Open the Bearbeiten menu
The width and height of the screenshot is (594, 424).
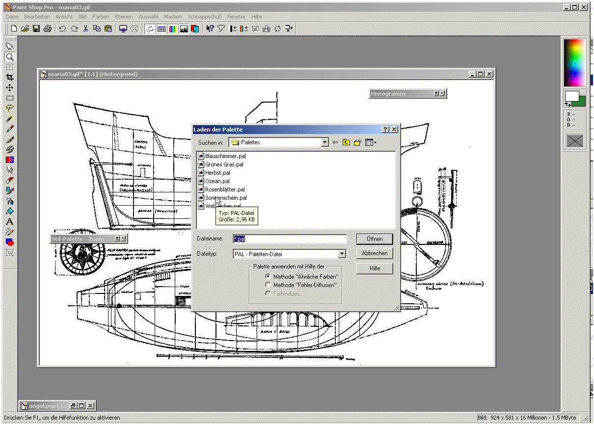[37, 17]
